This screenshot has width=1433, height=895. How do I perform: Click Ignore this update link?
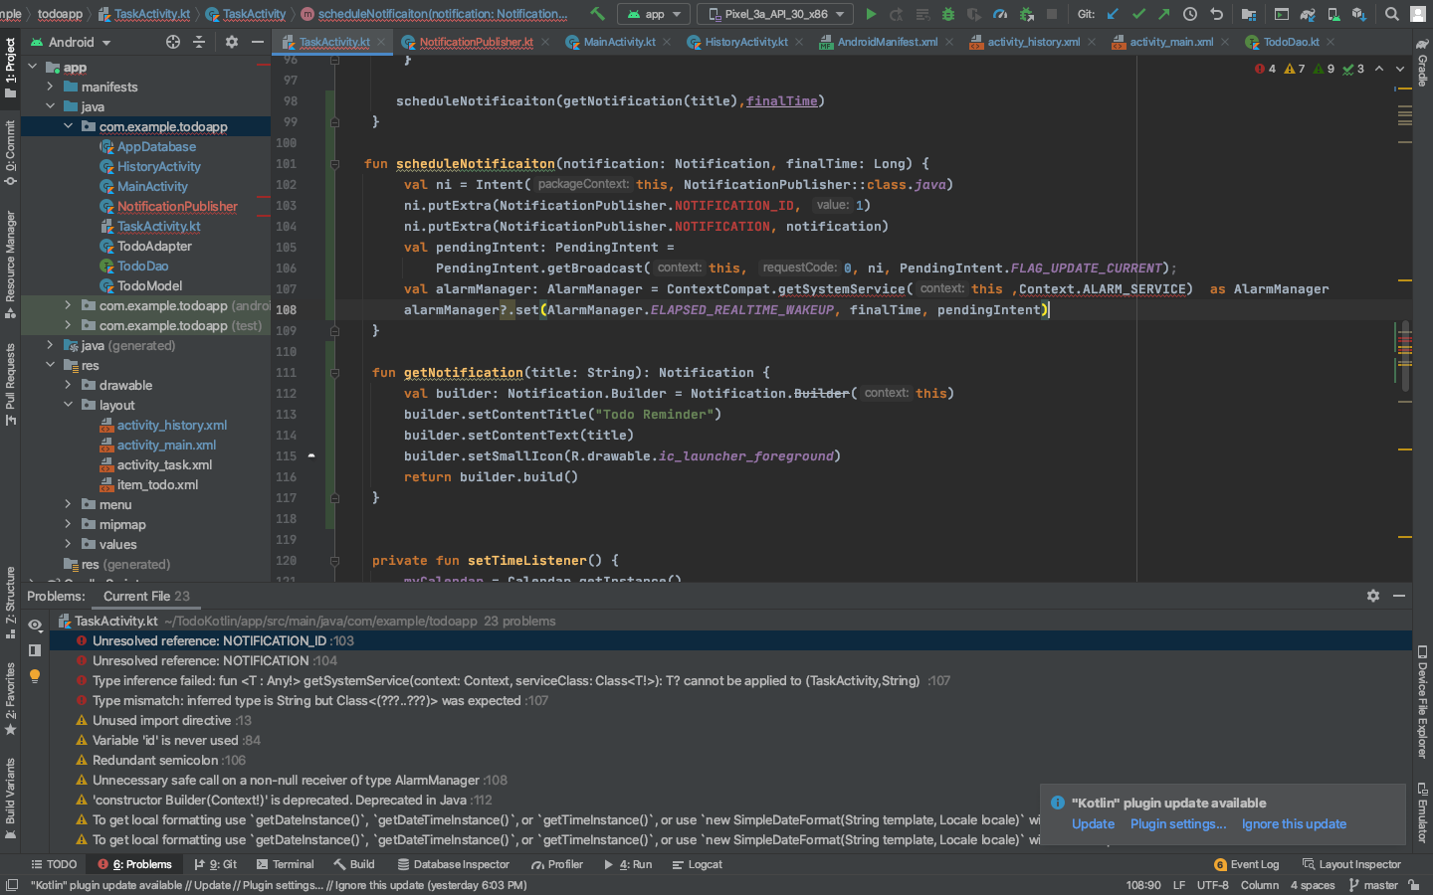tap(1294, 824)
